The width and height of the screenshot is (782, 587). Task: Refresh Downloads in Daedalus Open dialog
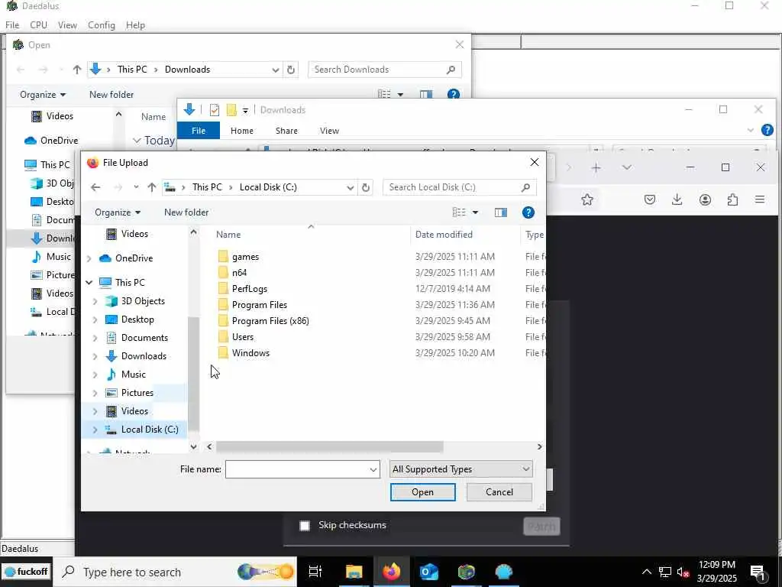tap(291, 70)
